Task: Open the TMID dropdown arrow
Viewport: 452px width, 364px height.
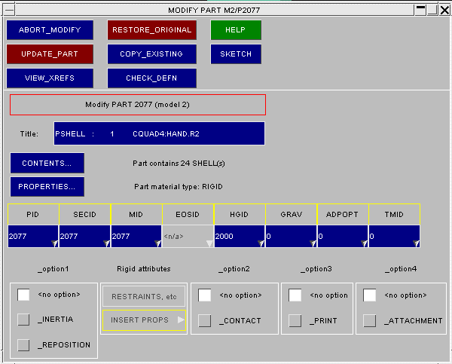Action: tap(416, 243)
